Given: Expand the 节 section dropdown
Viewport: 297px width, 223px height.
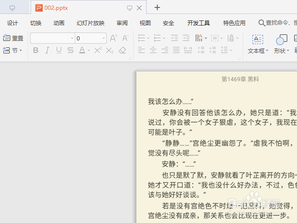Looking at the screenshot, I should [20, 51].
